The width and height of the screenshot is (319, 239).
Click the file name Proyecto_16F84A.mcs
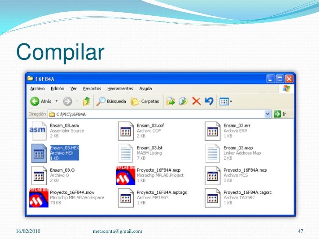click(245, 170)
